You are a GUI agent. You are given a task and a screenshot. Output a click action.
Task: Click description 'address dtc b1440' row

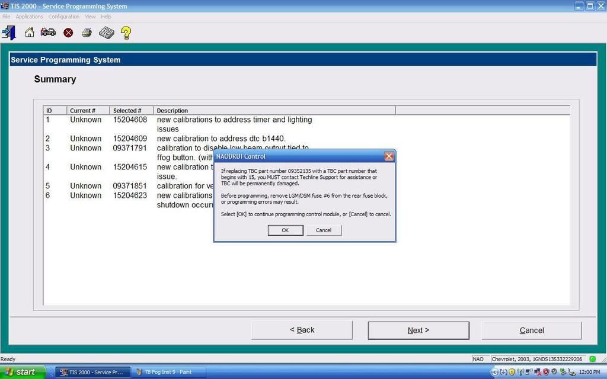click(x=221, y=139)
